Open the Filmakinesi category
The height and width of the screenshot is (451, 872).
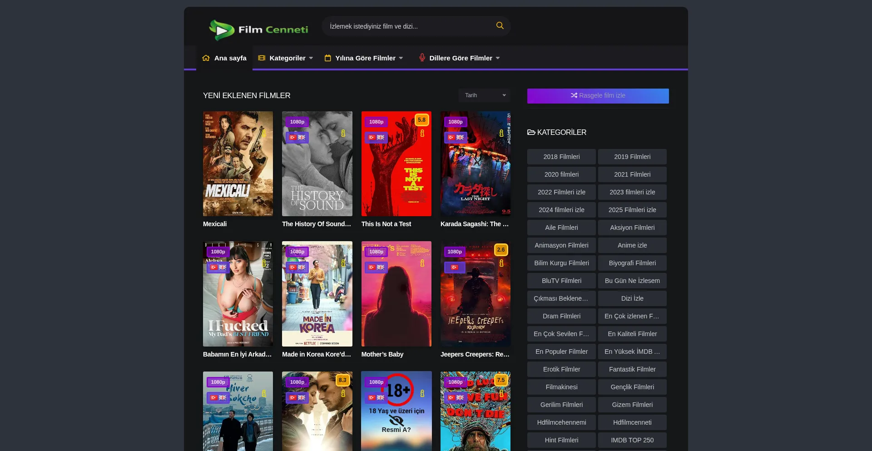[x=561, y=387]
